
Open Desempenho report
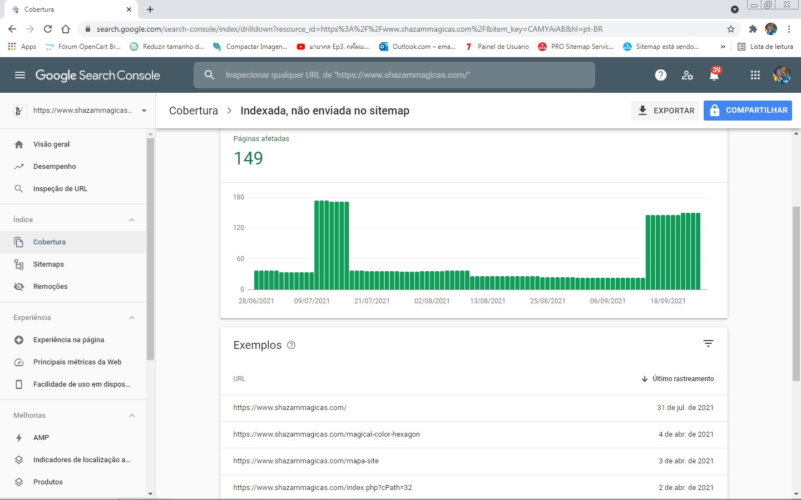73,167
